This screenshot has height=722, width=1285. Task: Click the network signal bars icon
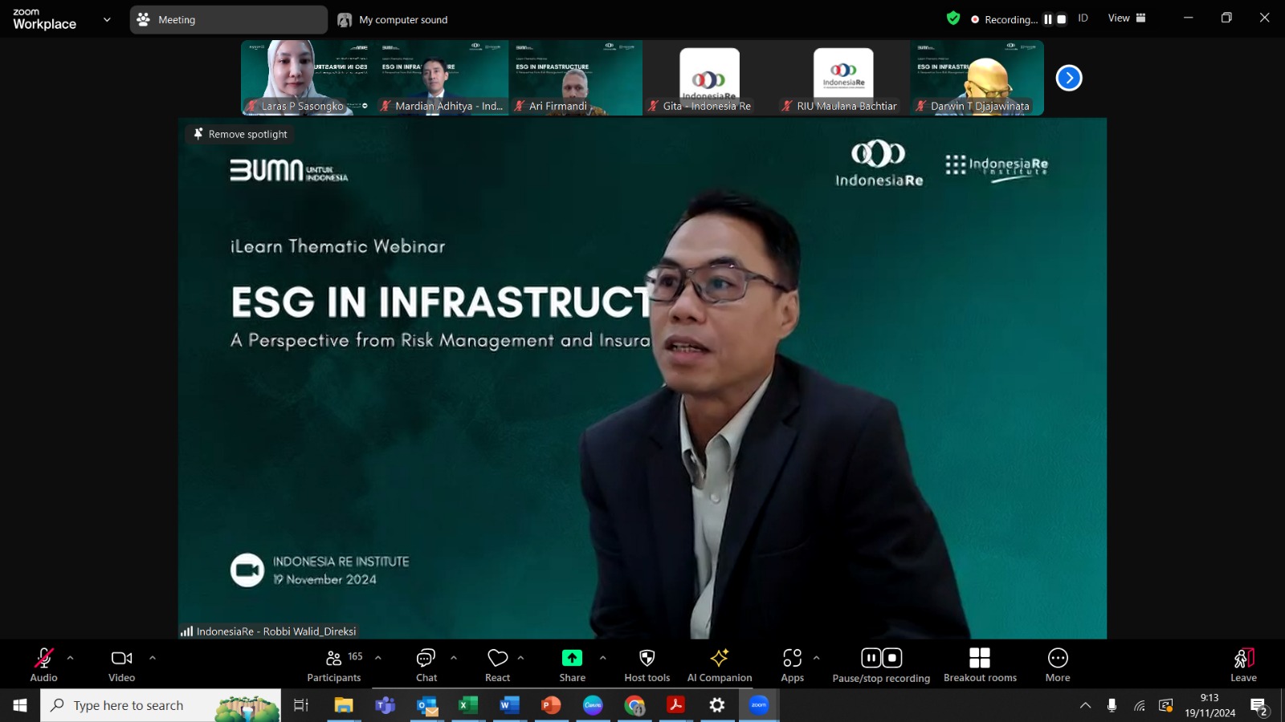186,631
